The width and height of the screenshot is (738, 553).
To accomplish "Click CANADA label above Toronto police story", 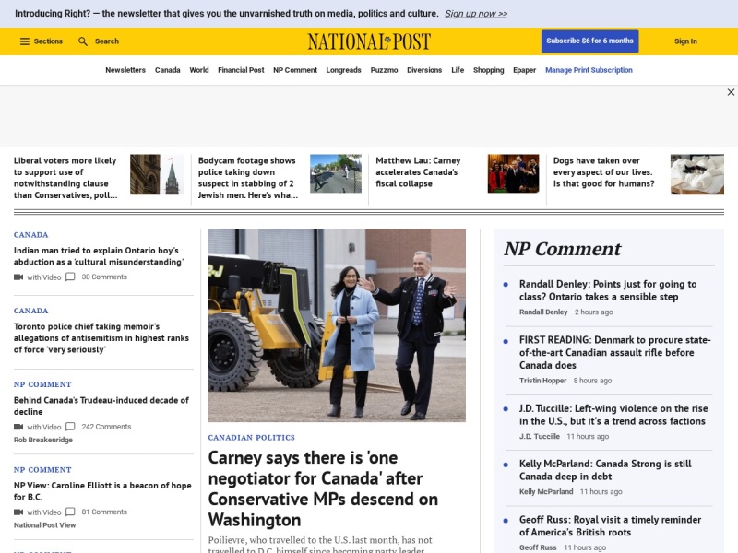I will coord(30,311).
